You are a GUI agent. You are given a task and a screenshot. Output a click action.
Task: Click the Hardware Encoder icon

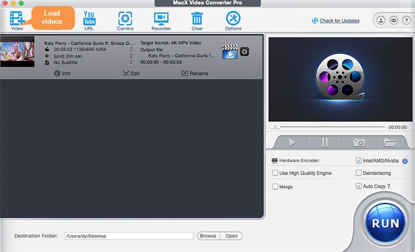tap(275, 161)
